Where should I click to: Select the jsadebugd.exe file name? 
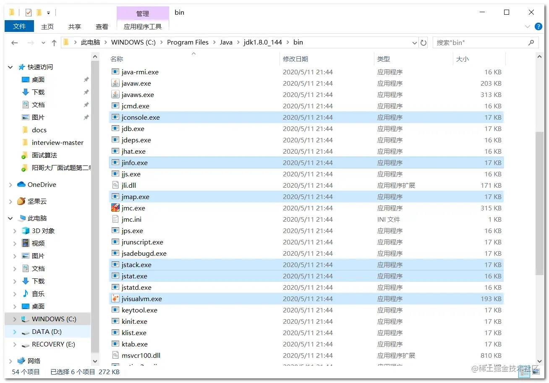[x=144, y=254]
